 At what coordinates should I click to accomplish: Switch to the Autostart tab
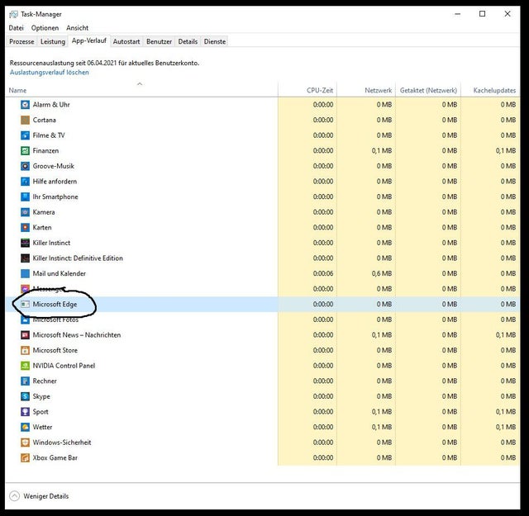tap(126, 42)
